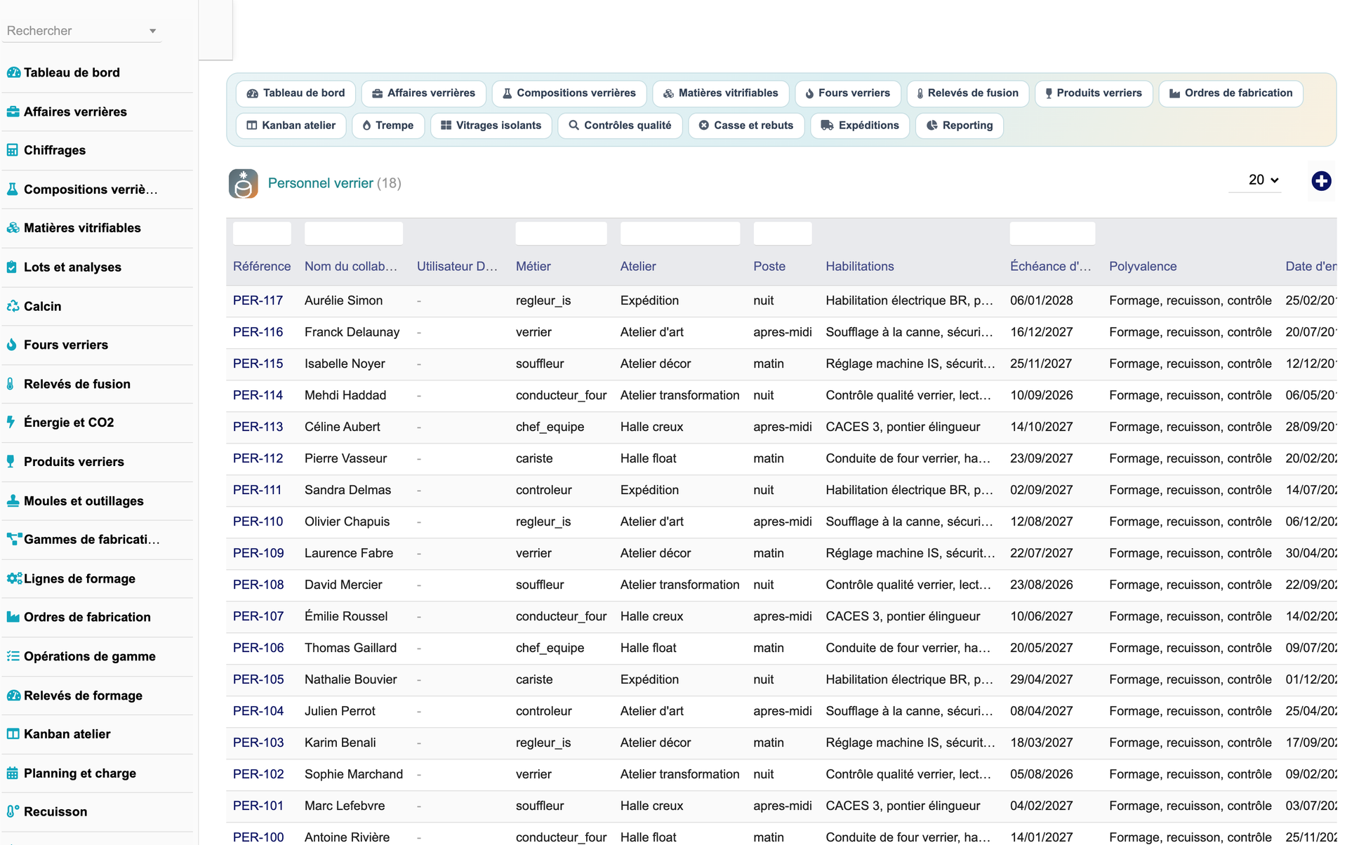Click the Lots et analyses clipboard icon
This screenshot has width=1366, height=845.
pyautogui.click(x=13, y=267)
